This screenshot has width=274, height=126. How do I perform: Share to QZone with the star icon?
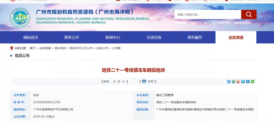[233, 81]
